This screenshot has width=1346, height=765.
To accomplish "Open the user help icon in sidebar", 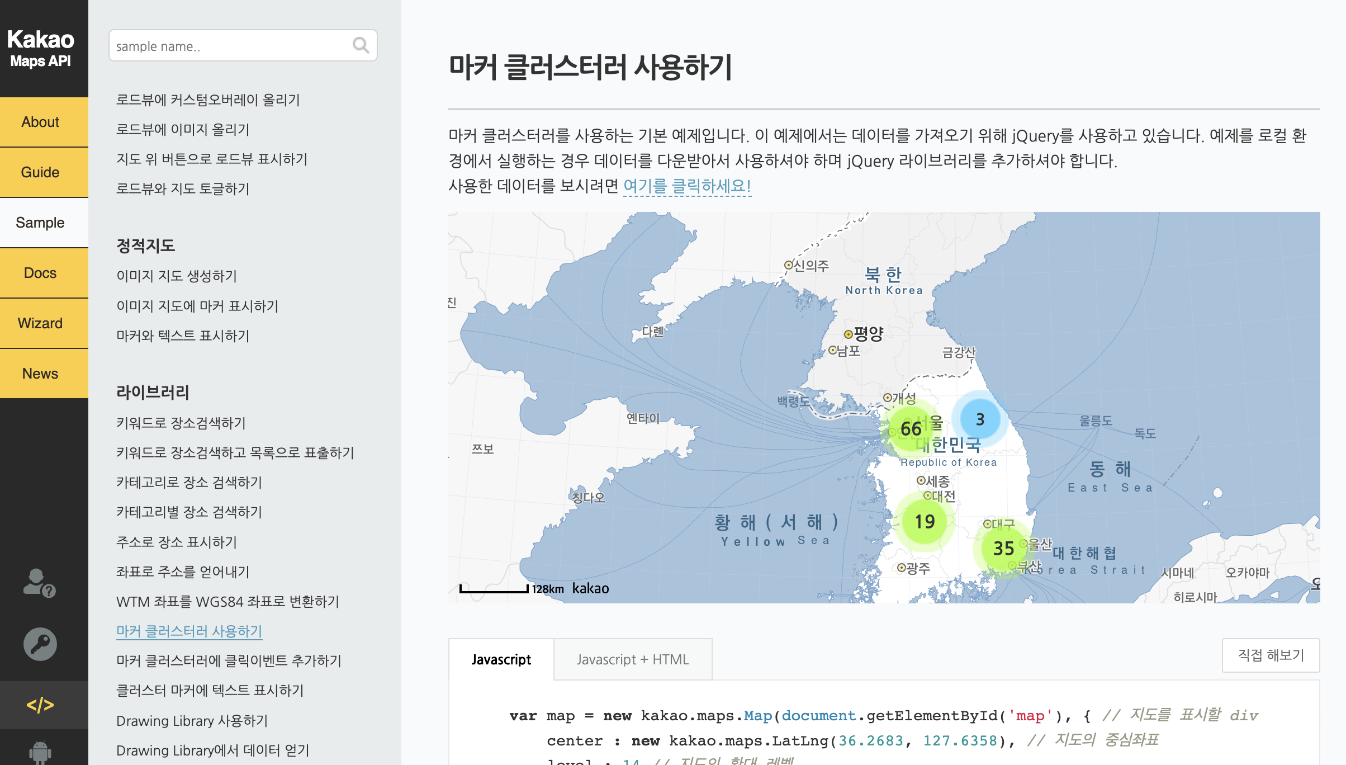I will click(40, 583).
